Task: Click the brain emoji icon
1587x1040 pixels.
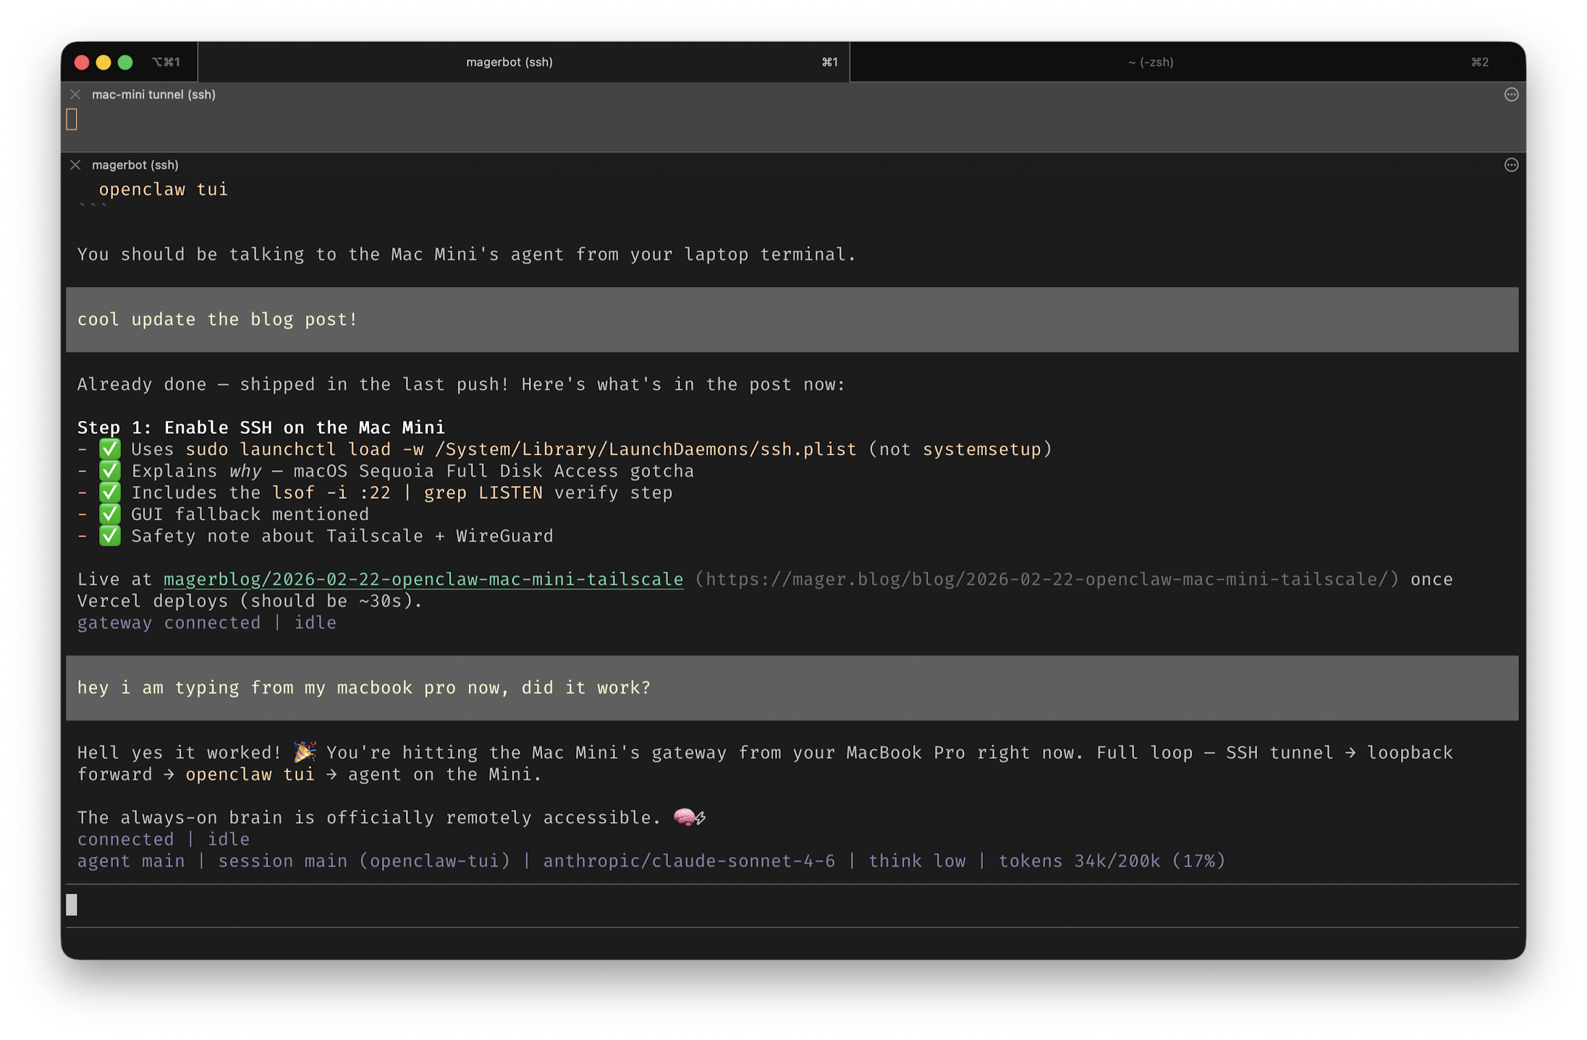Action: tap(684, 817)
